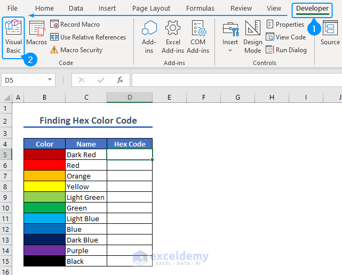
Task: Click the Light Green color cell
Action: pos(44,197)
